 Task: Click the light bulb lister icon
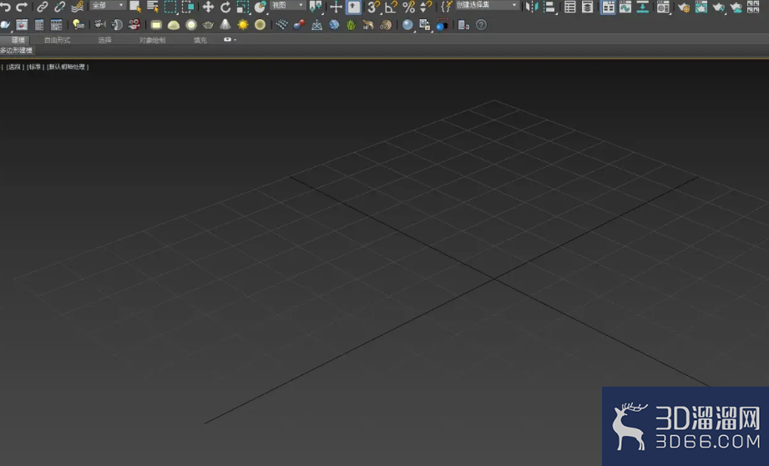[78, 24]
